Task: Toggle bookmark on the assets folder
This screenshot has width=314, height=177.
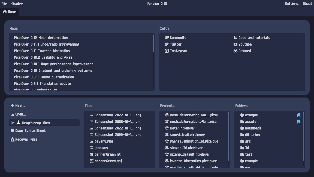Action: pyautogui.click(x=298, y=122)
